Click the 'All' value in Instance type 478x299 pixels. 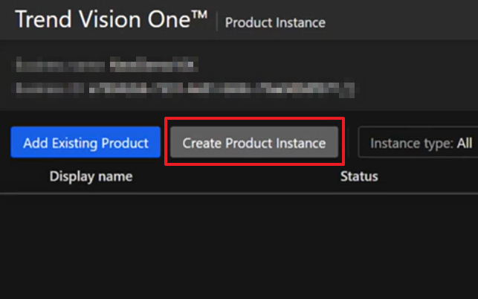[465, 143]
